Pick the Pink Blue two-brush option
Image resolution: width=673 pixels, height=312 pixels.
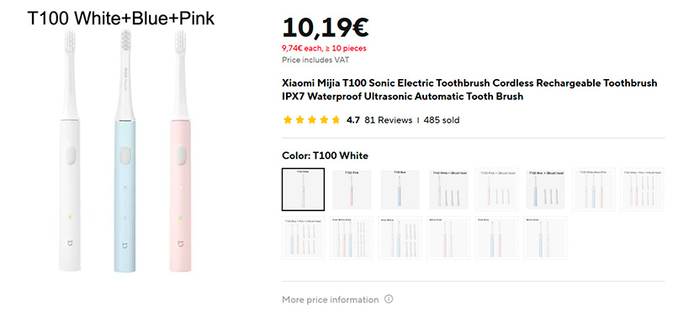point(497,238)
